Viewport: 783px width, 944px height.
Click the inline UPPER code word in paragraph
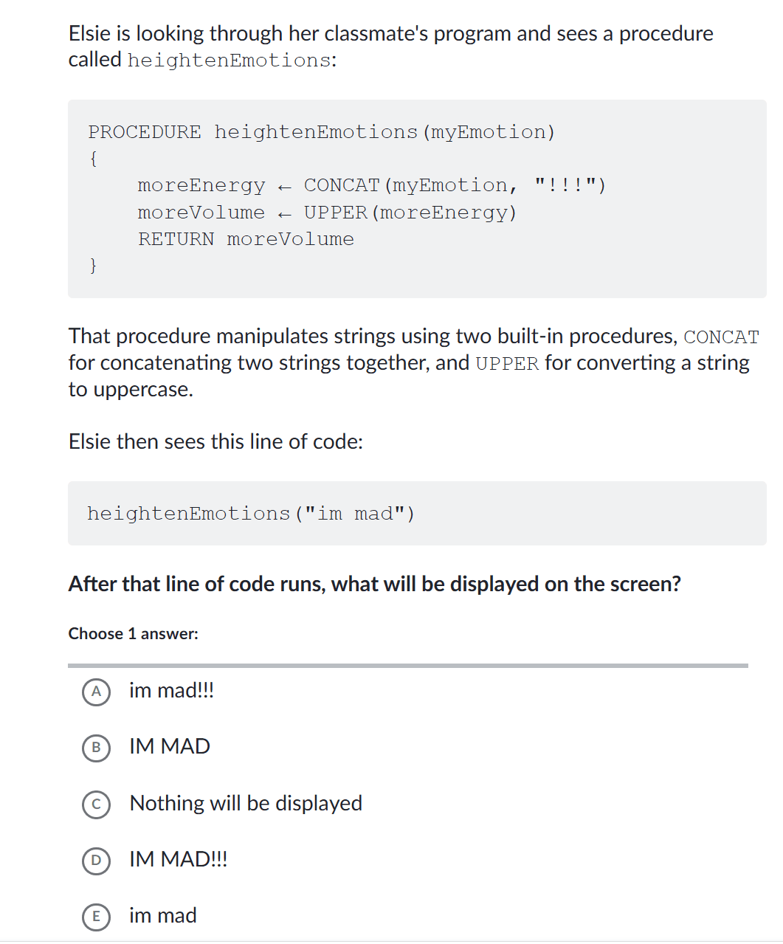coord(507,364)
